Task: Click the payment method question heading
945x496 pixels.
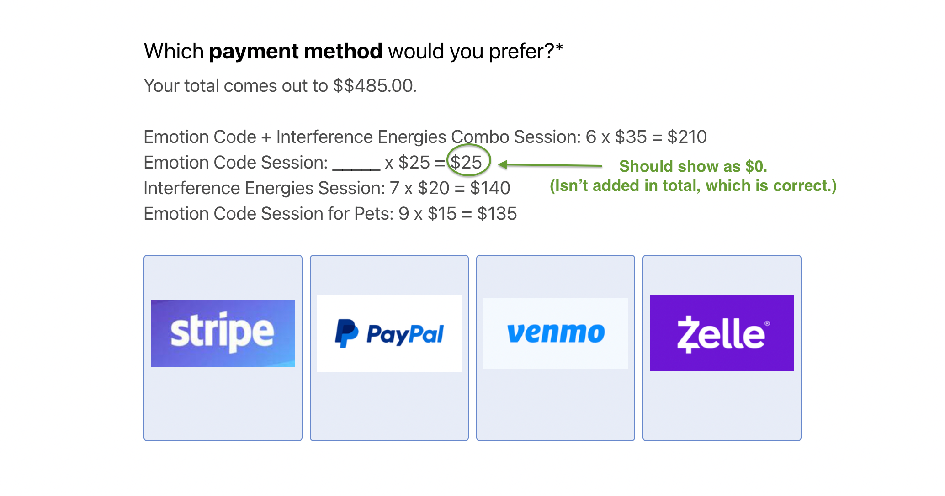Action: (353, 51)
